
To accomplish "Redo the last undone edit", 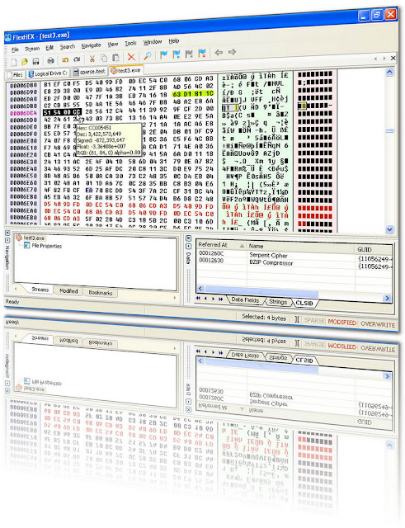I will 77,59.
